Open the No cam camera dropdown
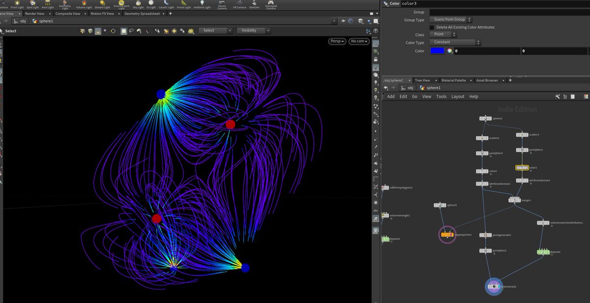 pyautogui.click(x=359, y=41)
